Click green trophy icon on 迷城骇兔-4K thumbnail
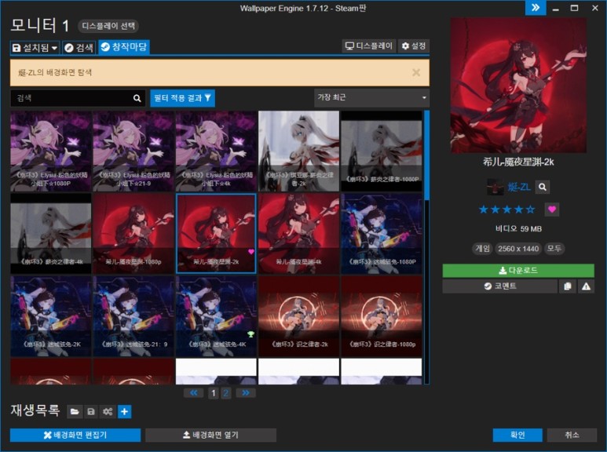This screenshot has height=452, width=607. [250, 334]
